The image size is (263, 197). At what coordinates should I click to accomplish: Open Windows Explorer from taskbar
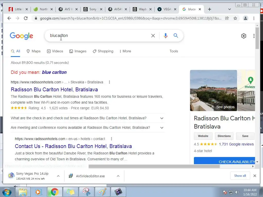click(23, 192)
